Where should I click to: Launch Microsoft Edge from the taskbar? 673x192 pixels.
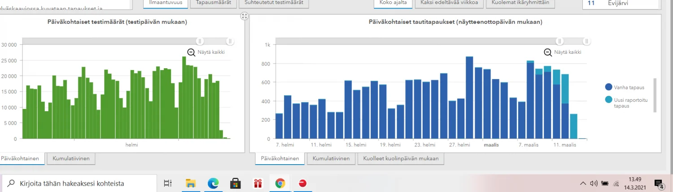[x=213, y=183]
